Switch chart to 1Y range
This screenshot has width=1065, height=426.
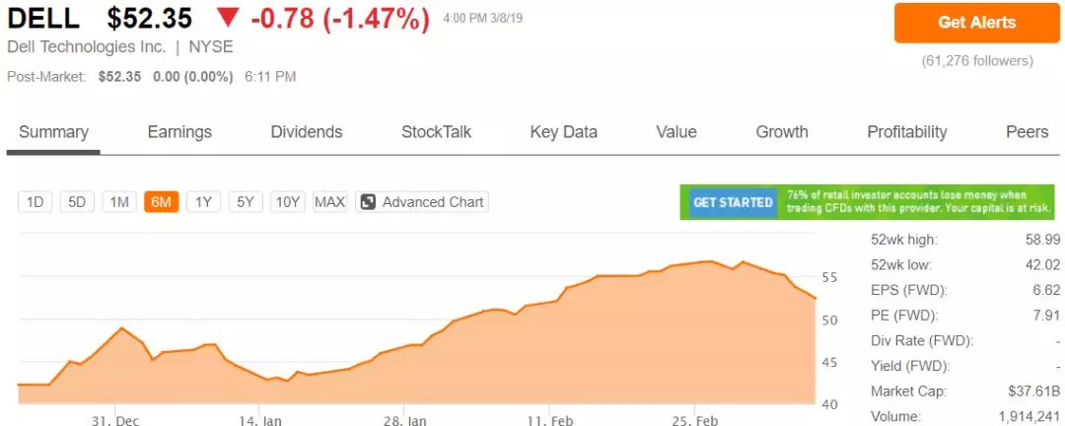[203, 202]
